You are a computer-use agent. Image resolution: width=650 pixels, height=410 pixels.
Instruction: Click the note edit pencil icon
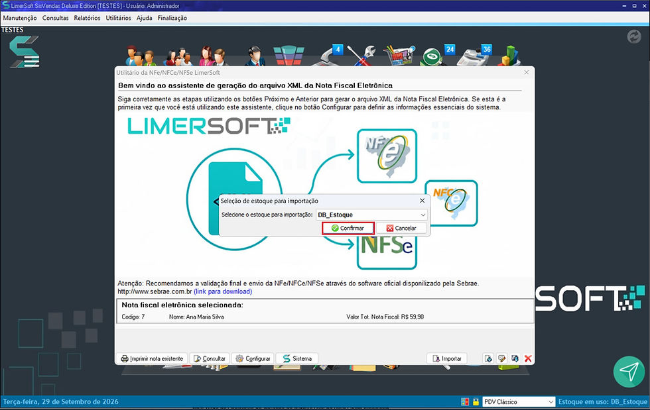tap(501, 358)
